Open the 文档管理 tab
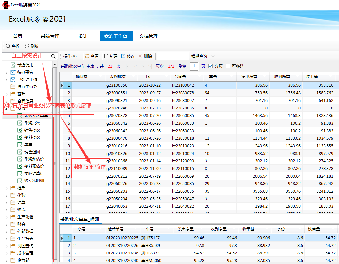Viewport: 339px width, 264px height. pos(149,36)
